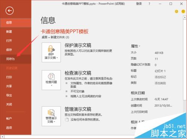The width and height of the screenshot is (187, 139).
Task: Open 帐户 in the side menu
Action: tap(16, 118)
